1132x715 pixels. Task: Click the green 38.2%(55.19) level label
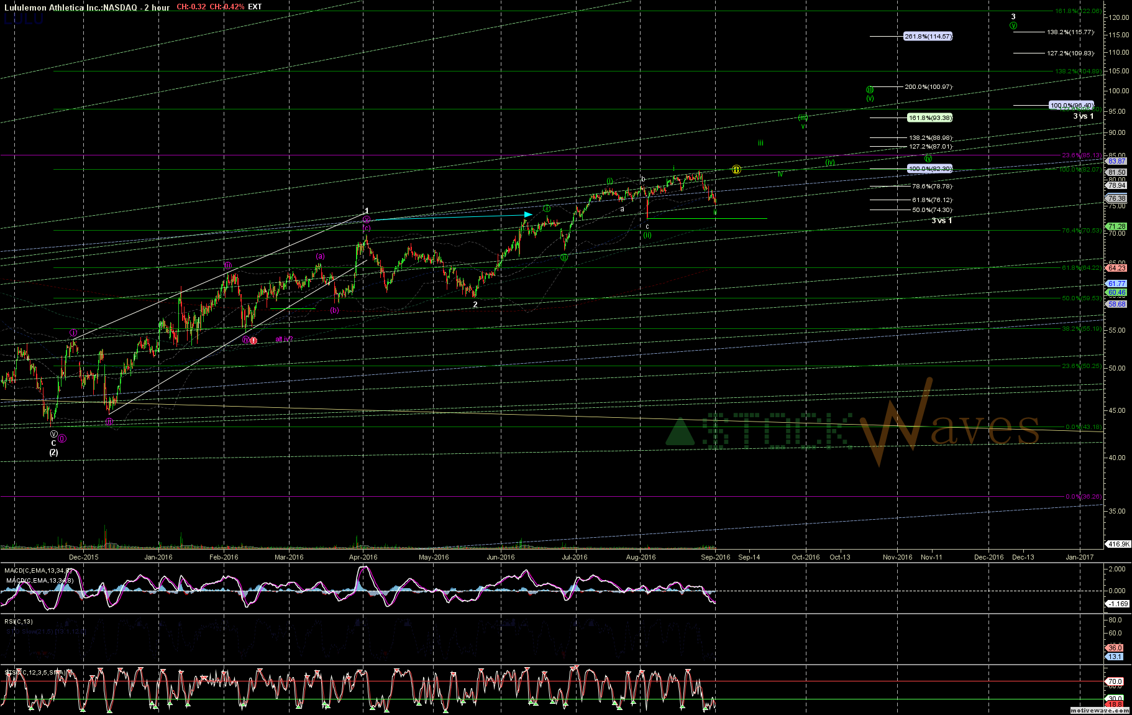pyautogui.click(x=1082, y=328)
